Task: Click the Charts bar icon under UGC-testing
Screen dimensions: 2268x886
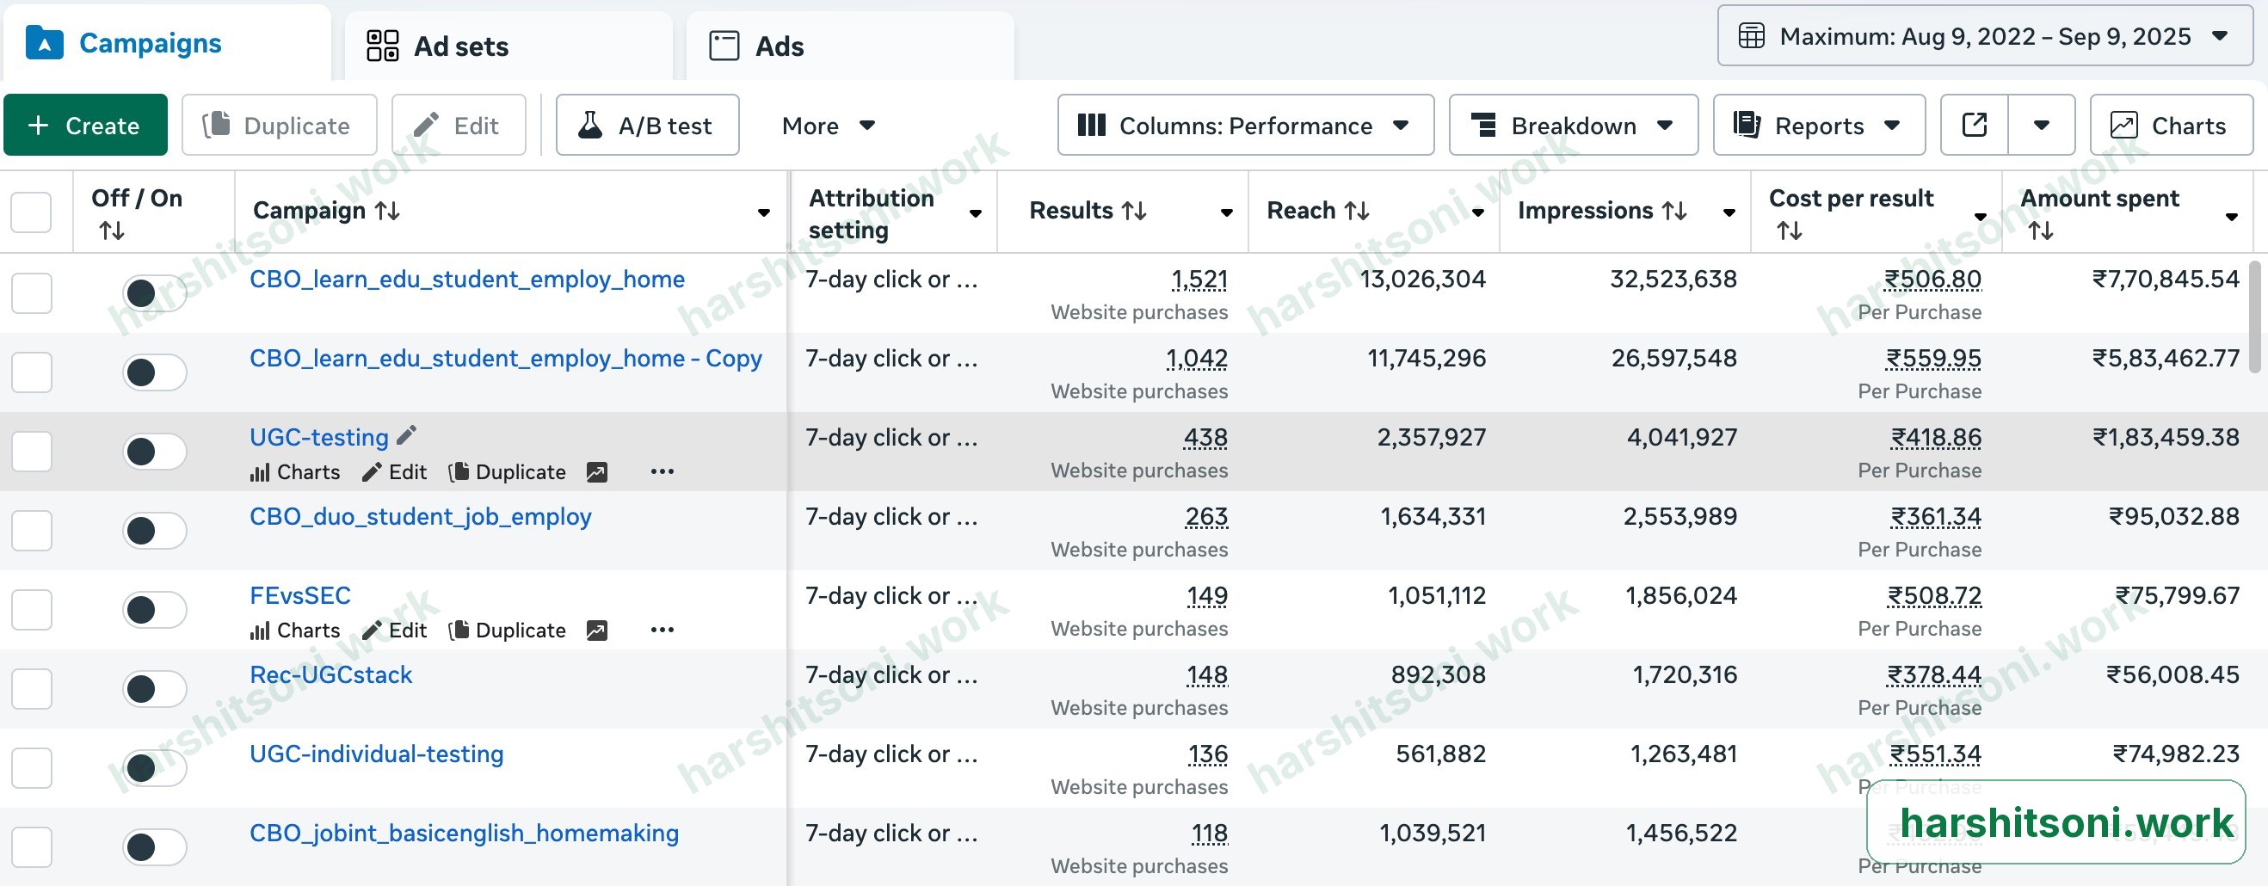Action: (x=259, y=472)
